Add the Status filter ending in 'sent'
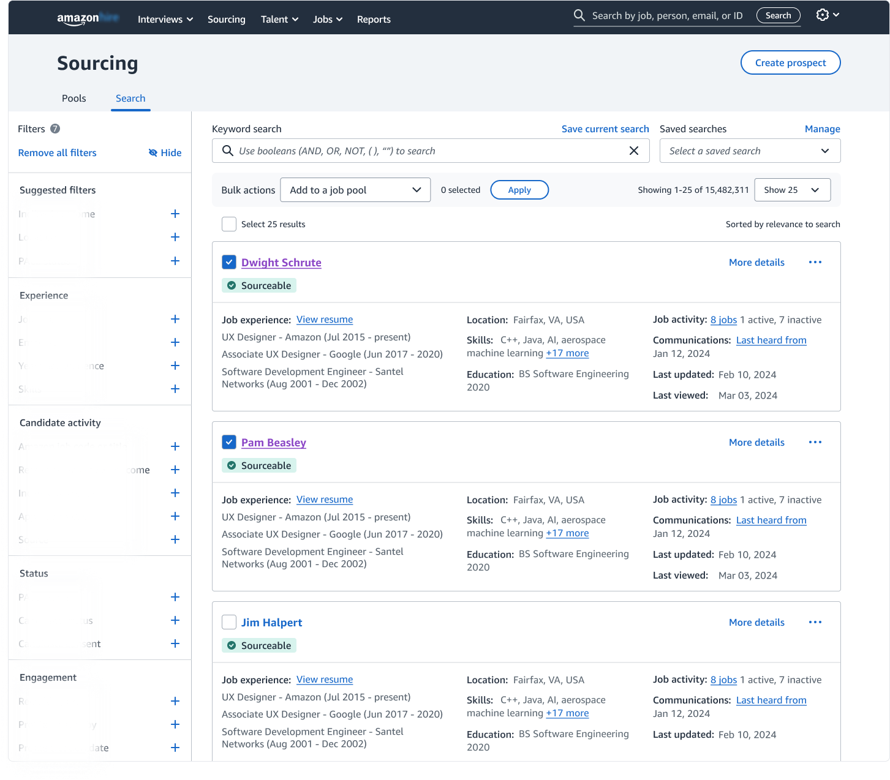 (x=175, y=643)
